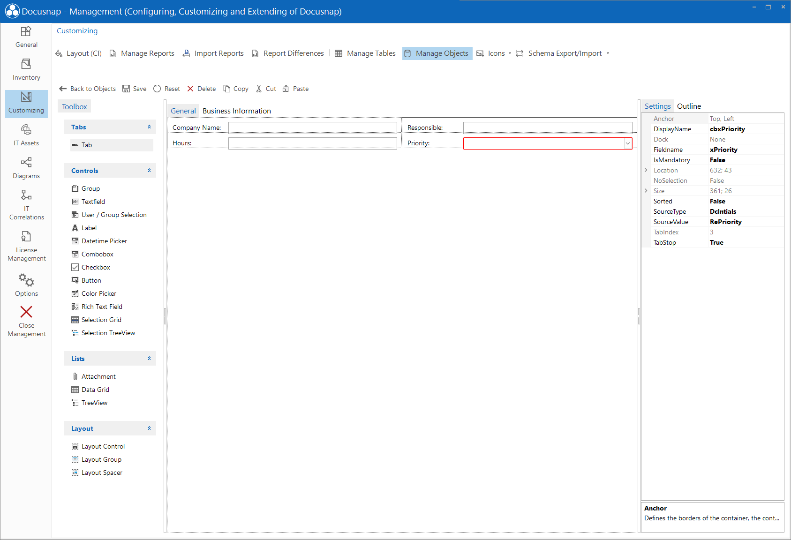791x540 pixels.
Task: Select Datetime Picker from toolbox
Action: click(99, 241)
